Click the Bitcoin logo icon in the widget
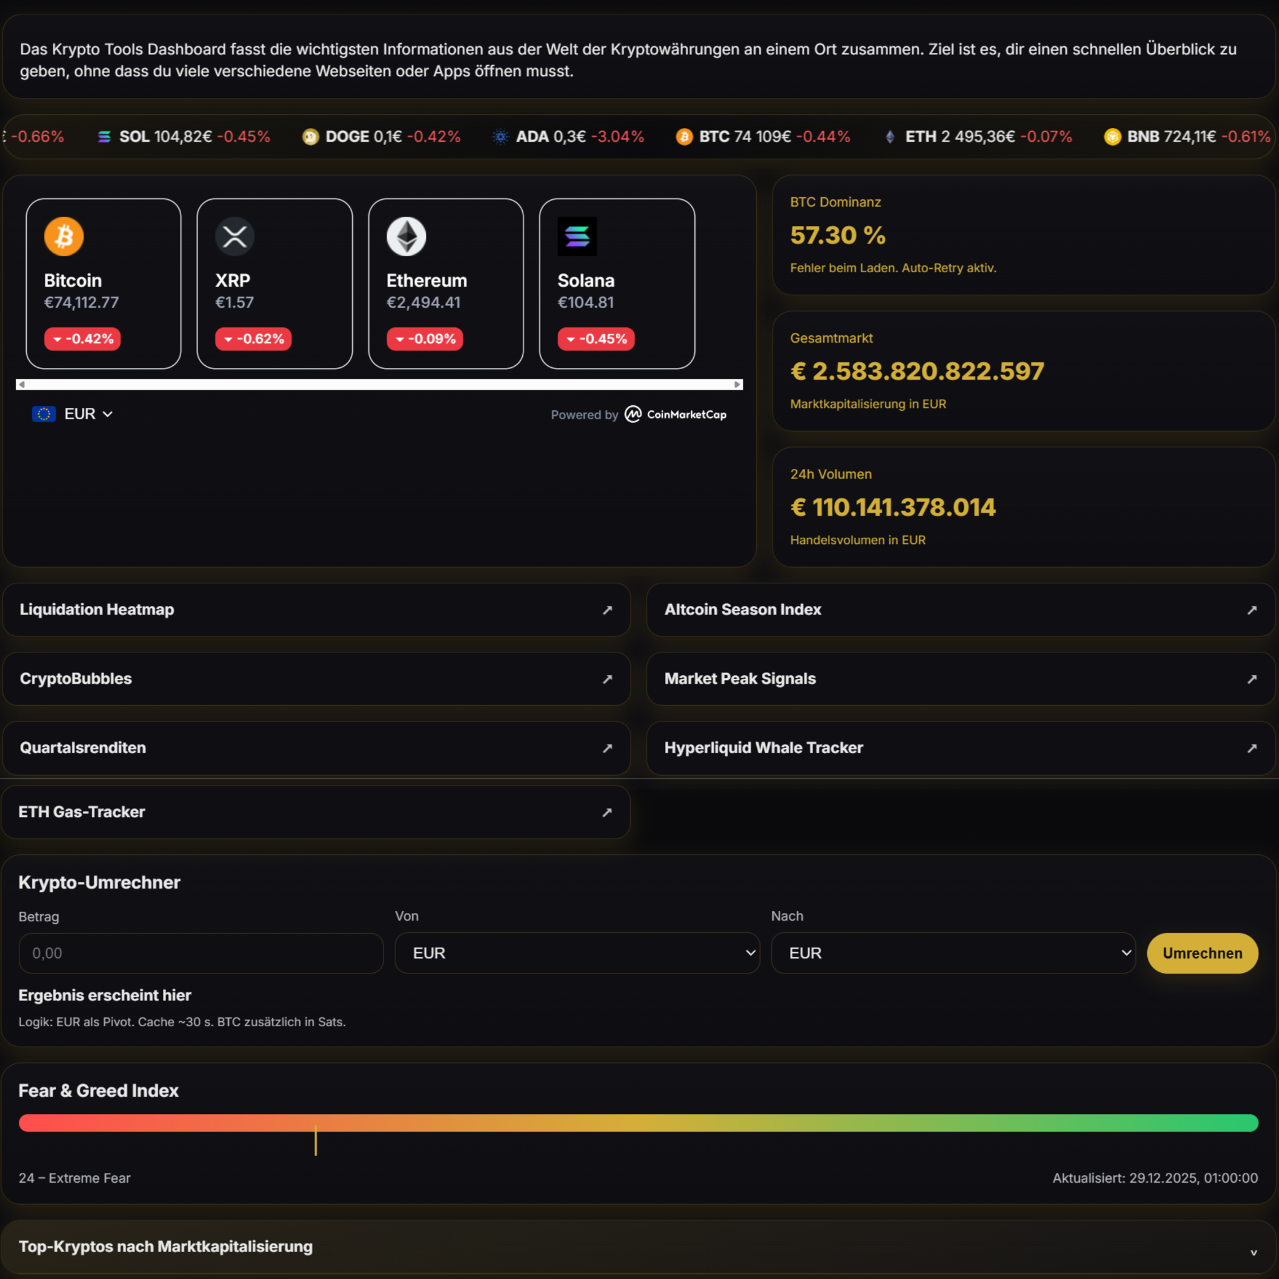Viewport: 1279px width, 1279px height. [64, 236]
